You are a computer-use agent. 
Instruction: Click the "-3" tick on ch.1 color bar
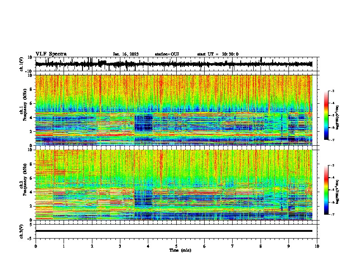tap(333, 91)
